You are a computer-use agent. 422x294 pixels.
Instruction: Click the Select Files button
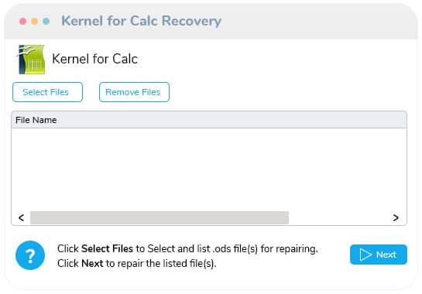(x=47, y=92)
